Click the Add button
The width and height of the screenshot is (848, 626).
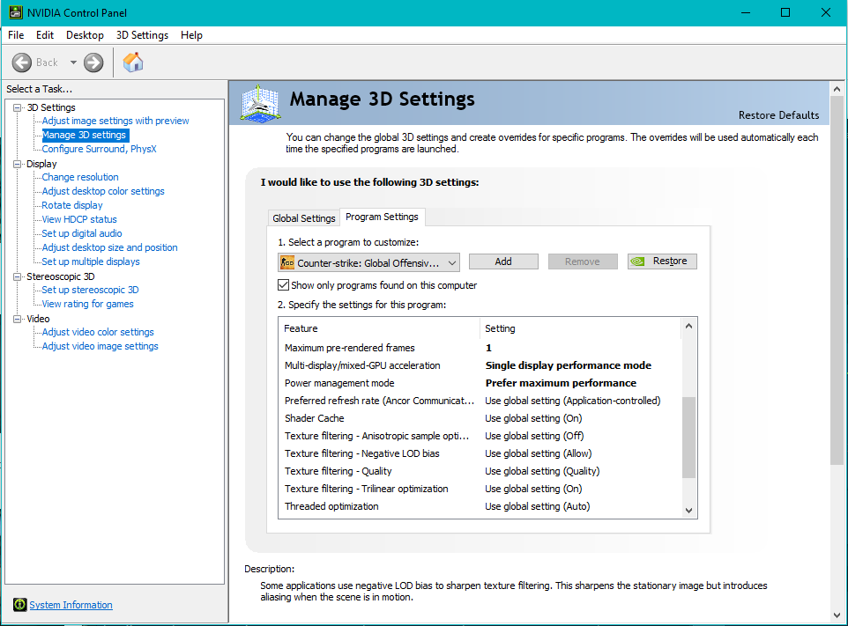click(x=502, y=261)
